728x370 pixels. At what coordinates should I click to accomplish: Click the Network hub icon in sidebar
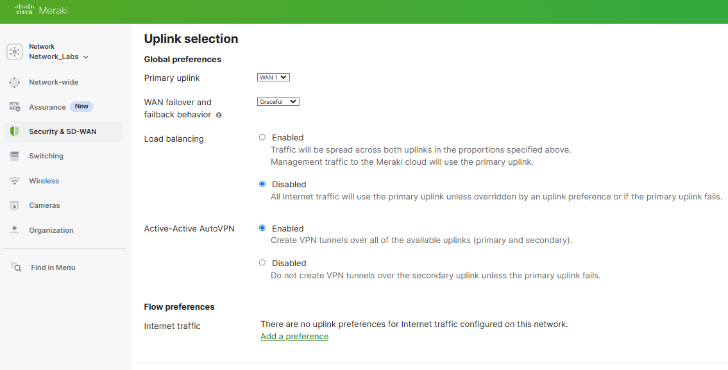(x=14, y=51)
